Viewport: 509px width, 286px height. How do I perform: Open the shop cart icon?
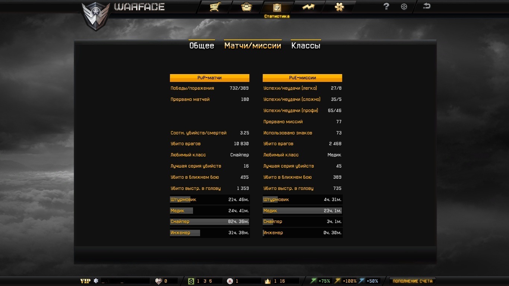(x=215, y=7)
